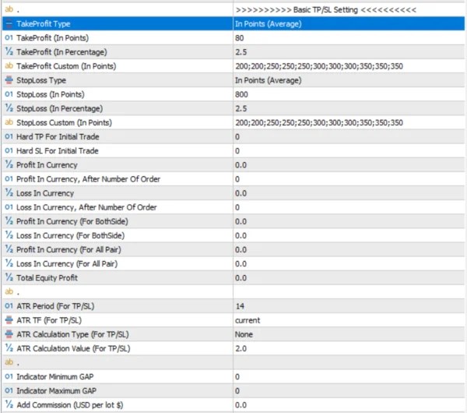Click the fraction icon beside Add Commission
Screen dimensions: 467x413
[x=9, y=404]
